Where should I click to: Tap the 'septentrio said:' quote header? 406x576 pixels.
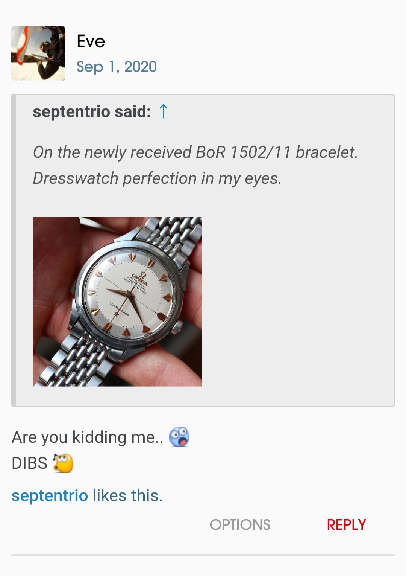(x=92, y=112)
